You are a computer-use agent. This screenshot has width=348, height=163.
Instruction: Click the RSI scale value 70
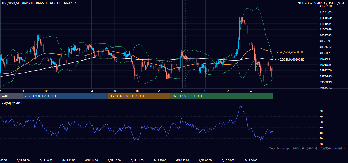(321, 117)
